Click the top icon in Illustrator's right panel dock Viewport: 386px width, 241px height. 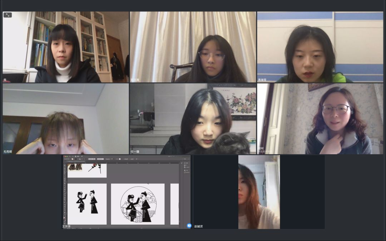(182, 163)
